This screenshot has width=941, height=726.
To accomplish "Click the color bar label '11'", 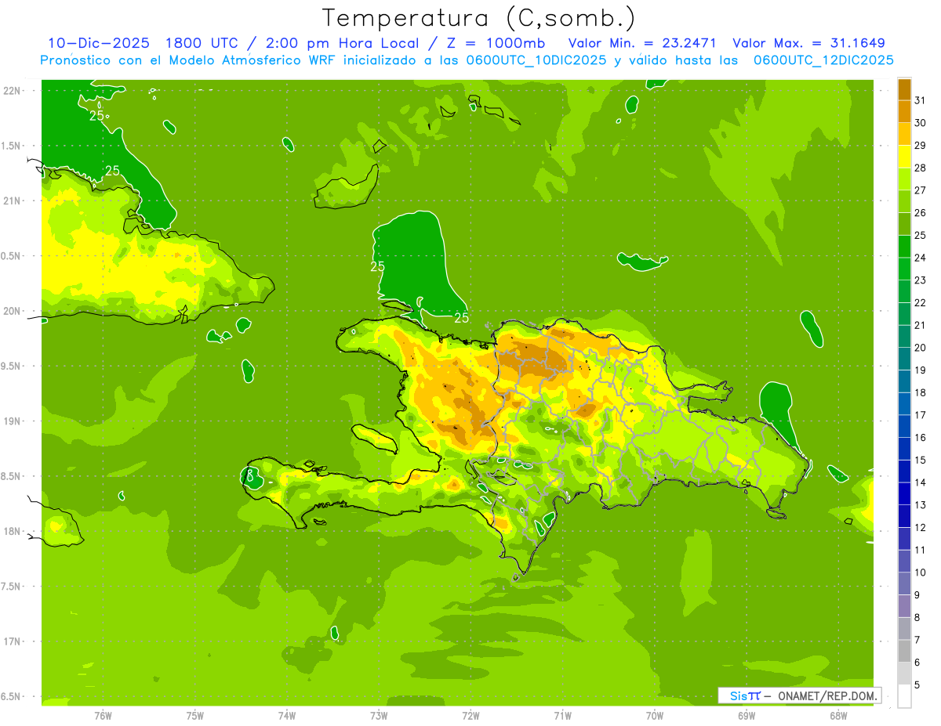I will point(921,551).
